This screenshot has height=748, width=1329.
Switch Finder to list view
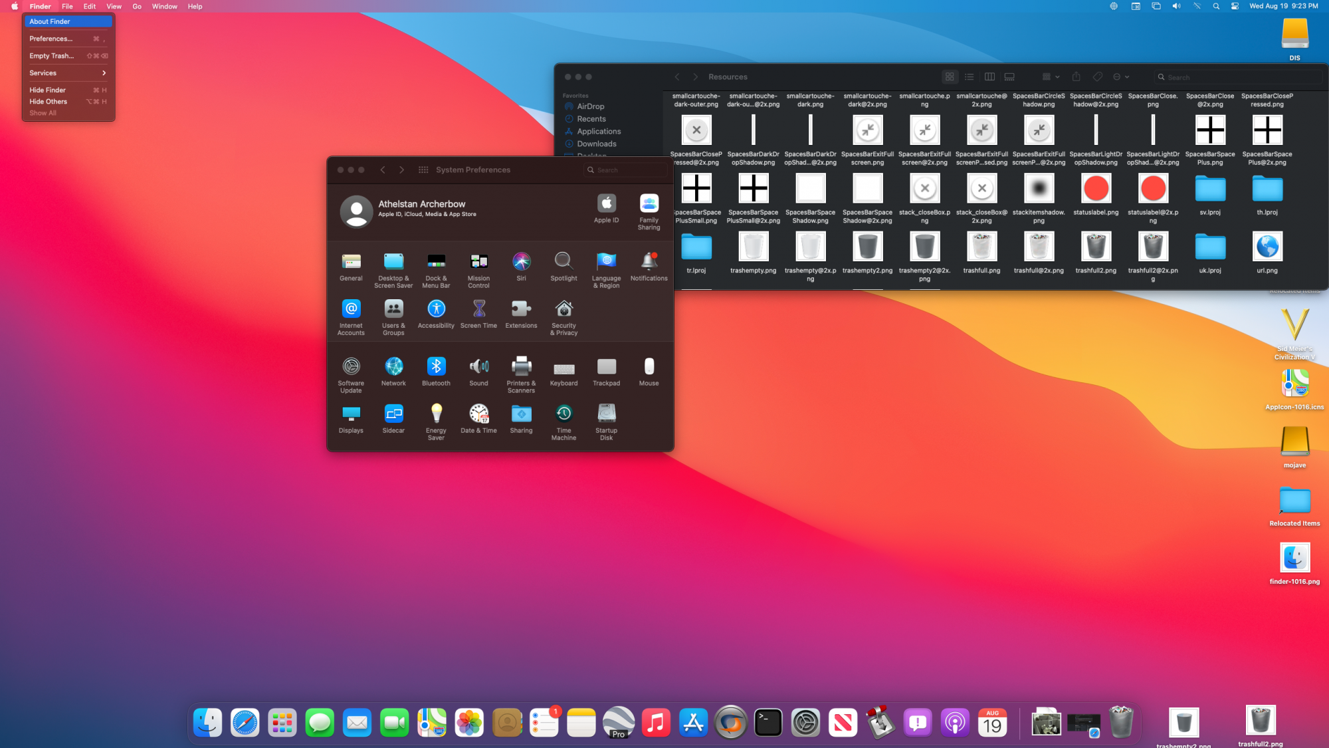point(970,77)
